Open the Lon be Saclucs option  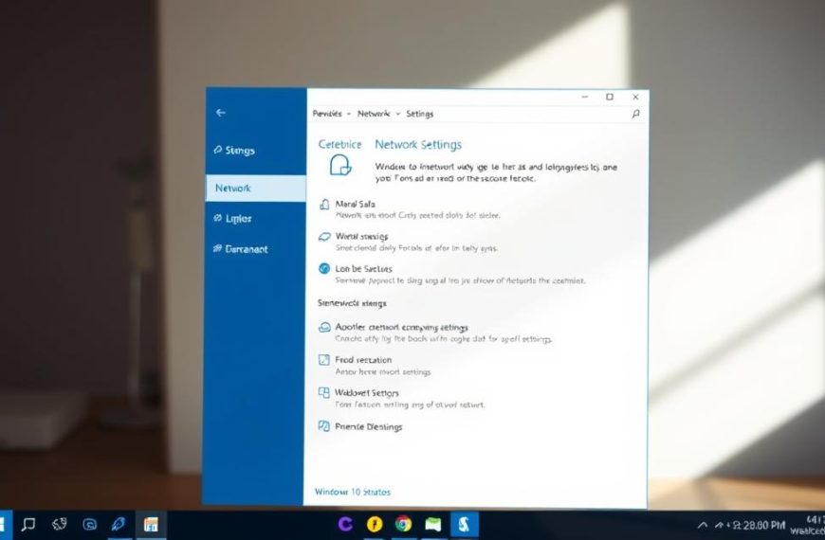363,269
